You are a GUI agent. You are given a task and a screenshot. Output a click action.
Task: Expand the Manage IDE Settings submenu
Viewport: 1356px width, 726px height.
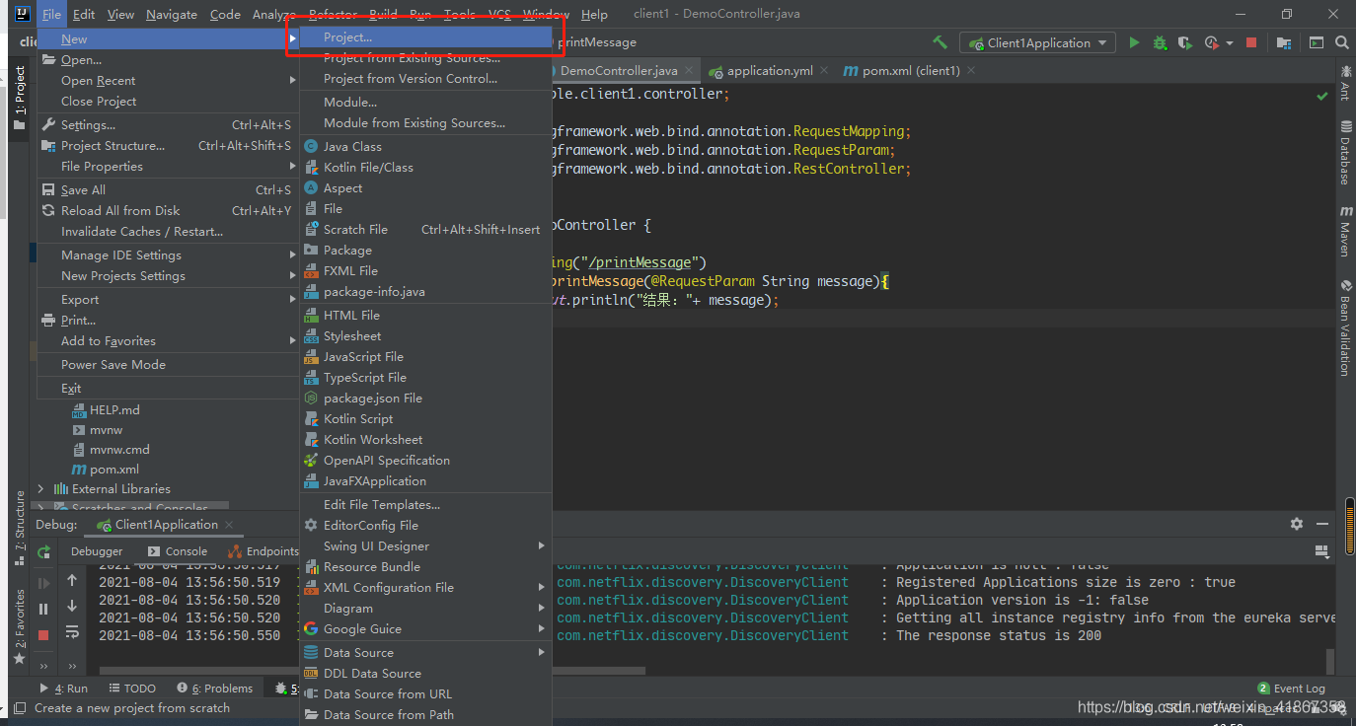point(168,254)
